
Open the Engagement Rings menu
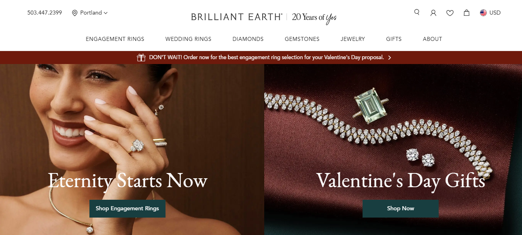[115, 39]
